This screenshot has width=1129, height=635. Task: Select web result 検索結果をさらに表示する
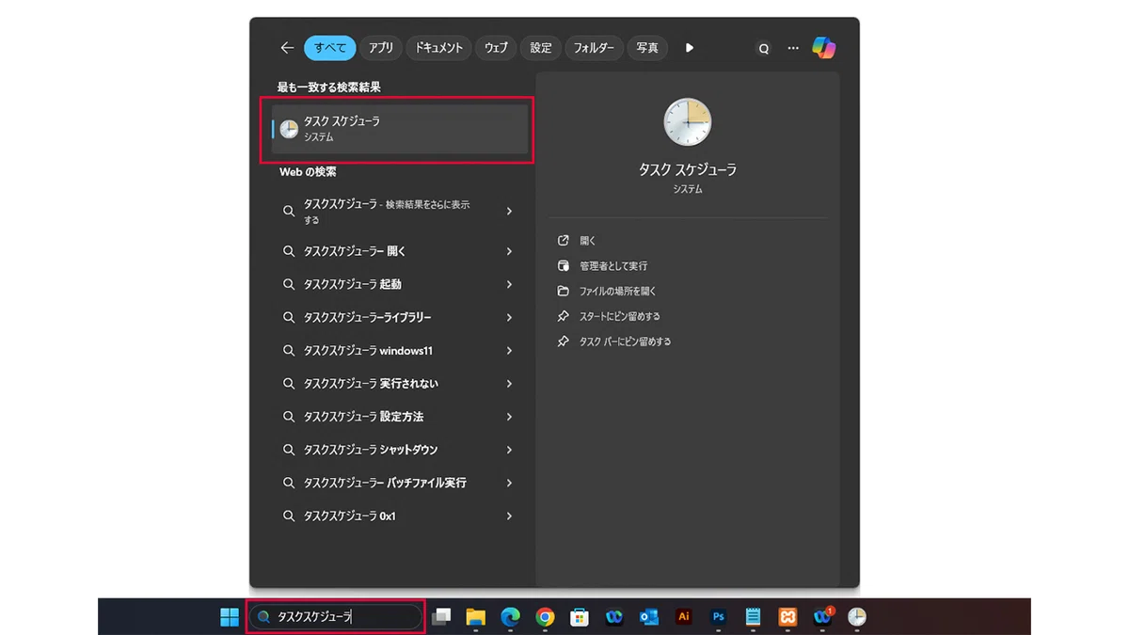[x=400, y=212]
